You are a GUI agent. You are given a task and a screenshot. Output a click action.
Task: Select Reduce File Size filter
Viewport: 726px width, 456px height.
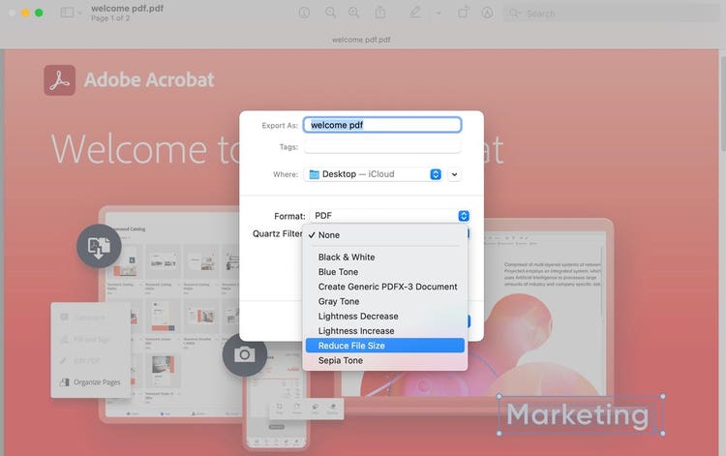[384, 346]
